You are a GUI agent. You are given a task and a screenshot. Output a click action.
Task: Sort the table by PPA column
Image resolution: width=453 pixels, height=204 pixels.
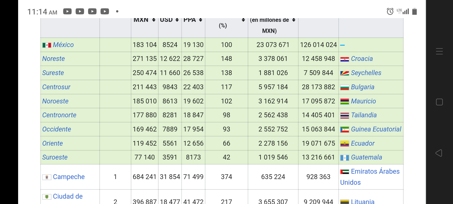point(200,20)
